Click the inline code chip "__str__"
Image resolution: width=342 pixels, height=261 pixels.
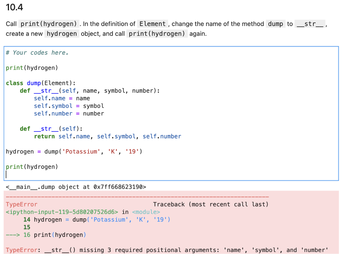310,24
